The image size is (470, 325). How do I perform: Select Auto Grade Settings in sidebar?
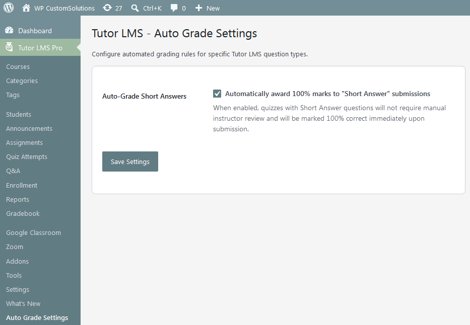[37, 318]
